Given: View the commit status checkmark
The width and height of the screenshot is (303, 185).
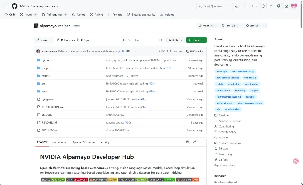Looking at the screenshot, I should (x=135, y=51).
